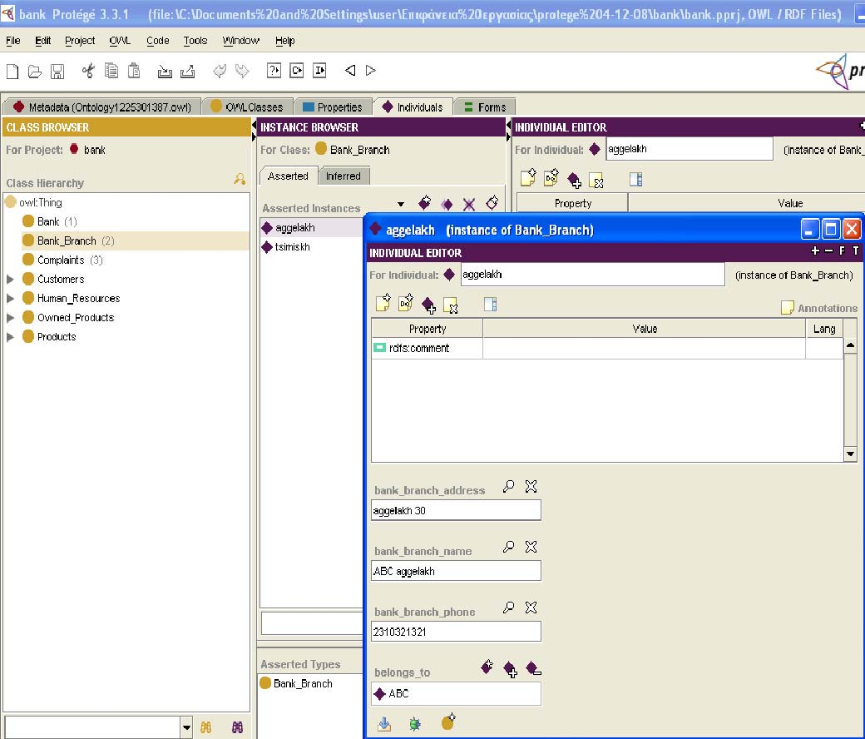Click the remove belongs_to instance icon

click(x=533, y=668)
